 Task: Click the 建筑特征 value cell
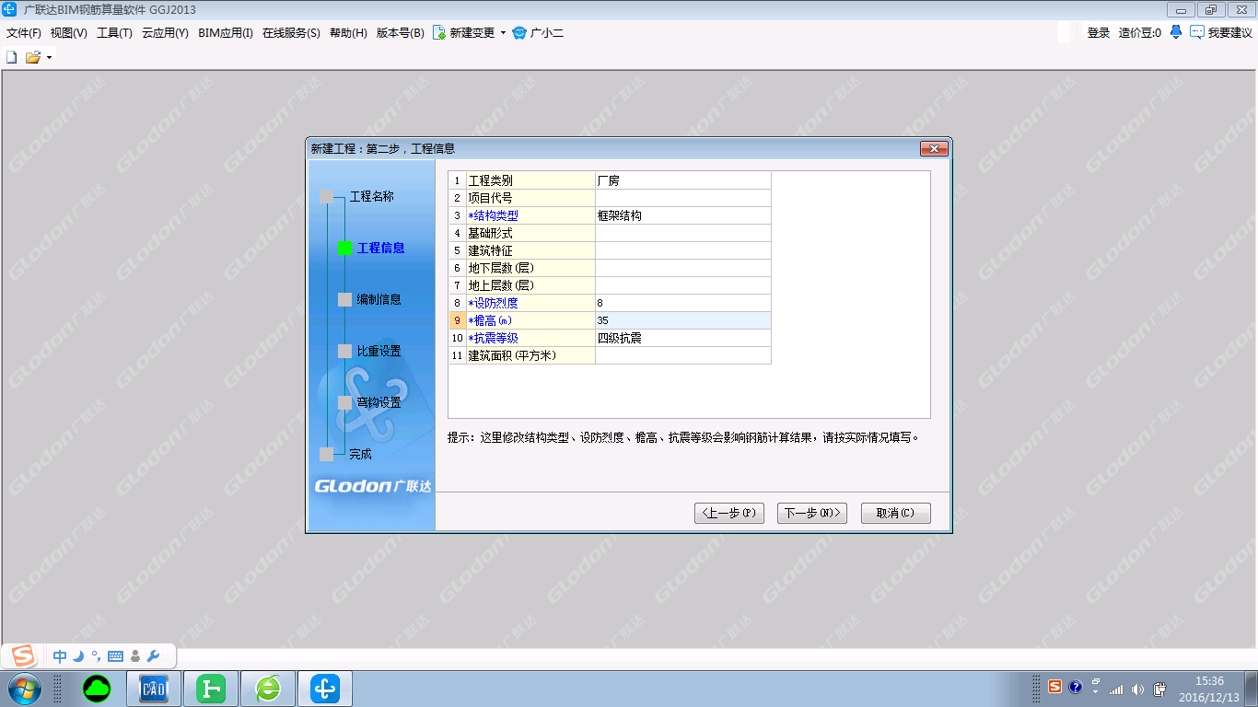pyautogui.click(x=682, y=250)
